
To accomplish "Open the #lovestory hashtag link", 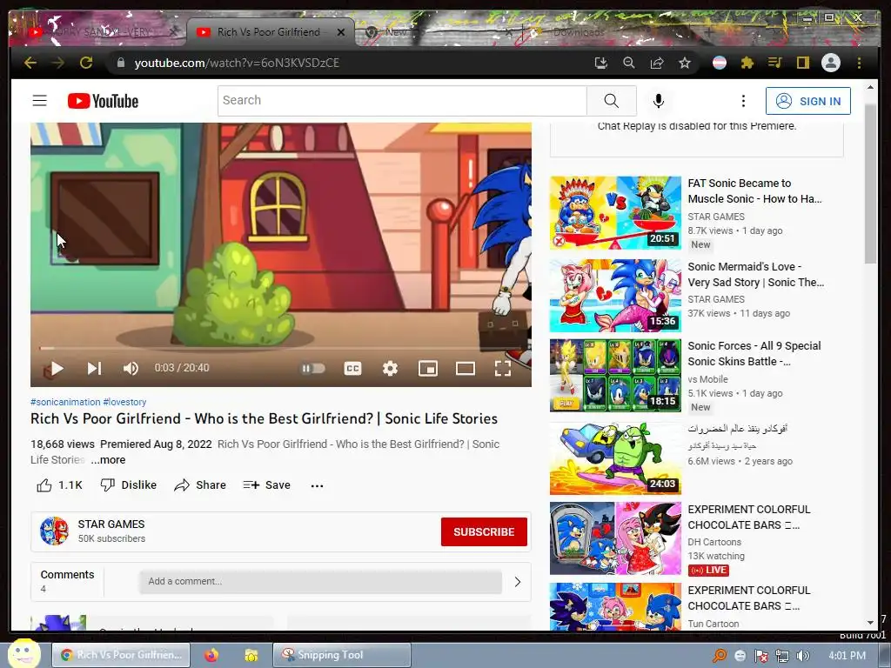I will click(x=124, y=402).
